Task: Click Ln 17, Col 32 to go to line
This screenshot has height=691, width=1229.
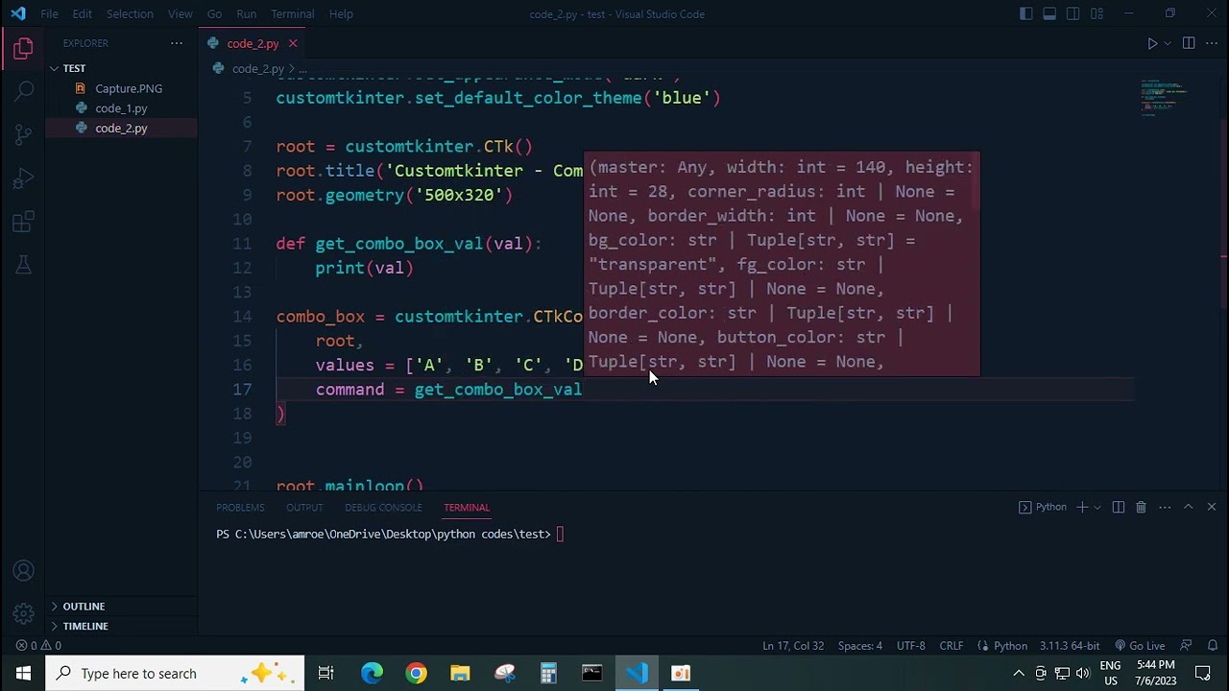Action: 793,646
